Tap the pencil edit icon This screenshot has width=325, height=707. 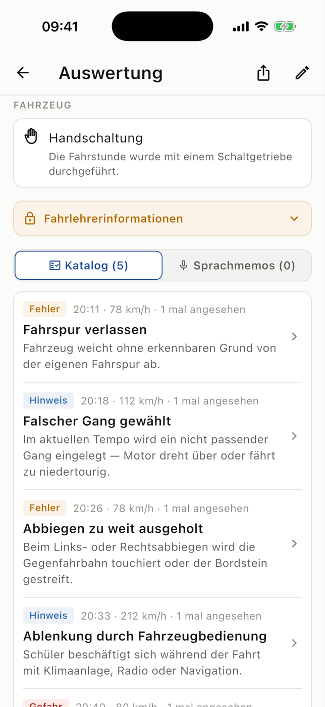point(302,73)
